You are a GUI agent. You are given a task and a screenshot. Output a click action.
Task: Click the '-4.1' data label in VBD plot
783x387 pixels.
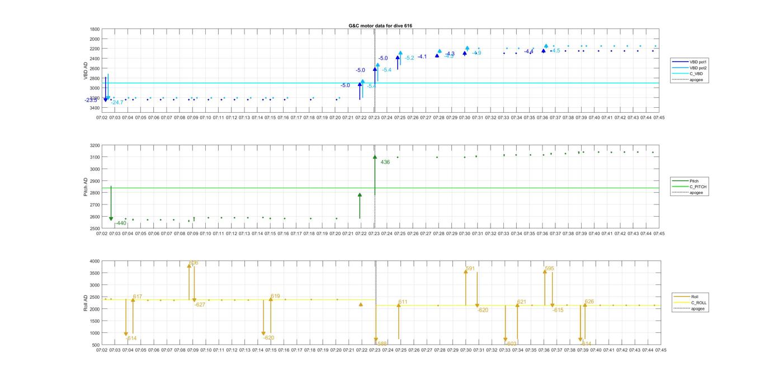[x=422, y=57]
